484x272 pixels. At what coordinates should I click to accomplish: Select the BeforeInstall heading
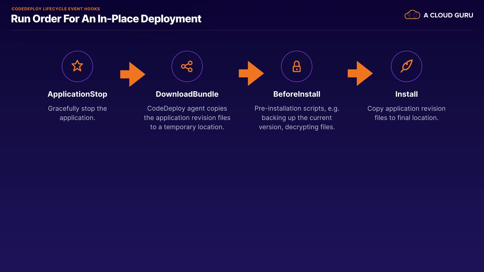[x=297, y=94]
